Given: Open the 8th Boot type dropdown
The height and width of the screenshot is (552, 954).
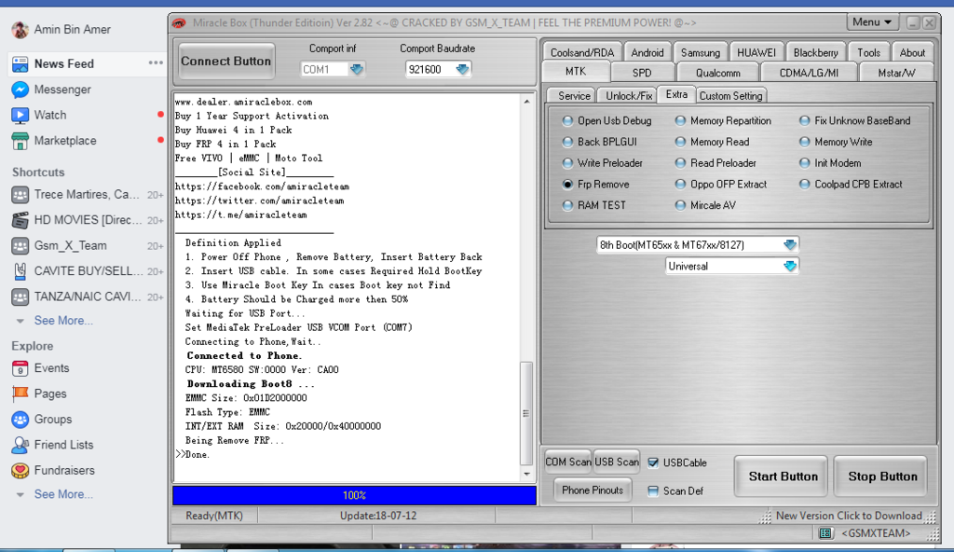Looking at the screenshot, I should 790,245.
